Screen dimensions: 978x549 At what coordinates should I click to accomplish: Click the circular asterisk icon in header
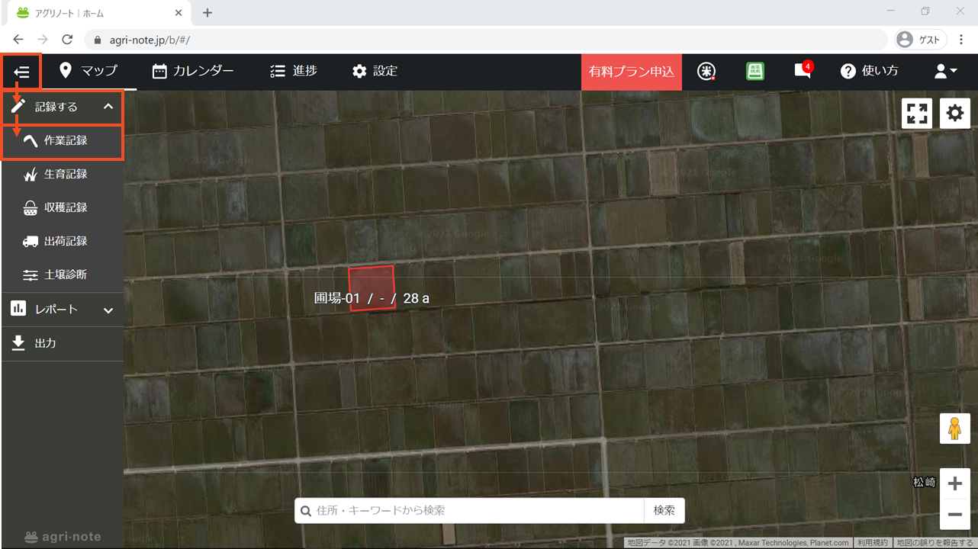pos(706,71)
